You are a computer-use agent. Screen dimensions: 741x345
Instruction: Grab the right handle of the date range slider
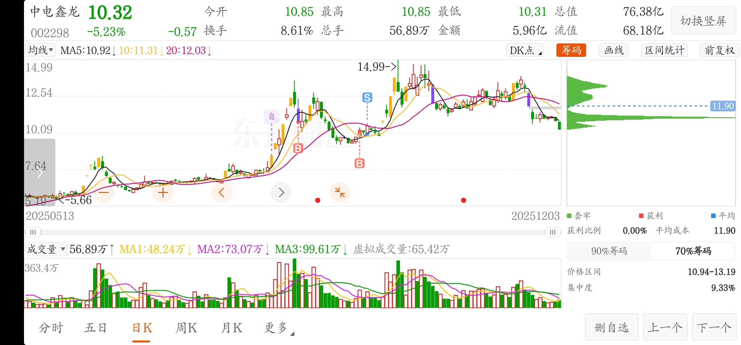pyautogui.click(x=553, y=232)
